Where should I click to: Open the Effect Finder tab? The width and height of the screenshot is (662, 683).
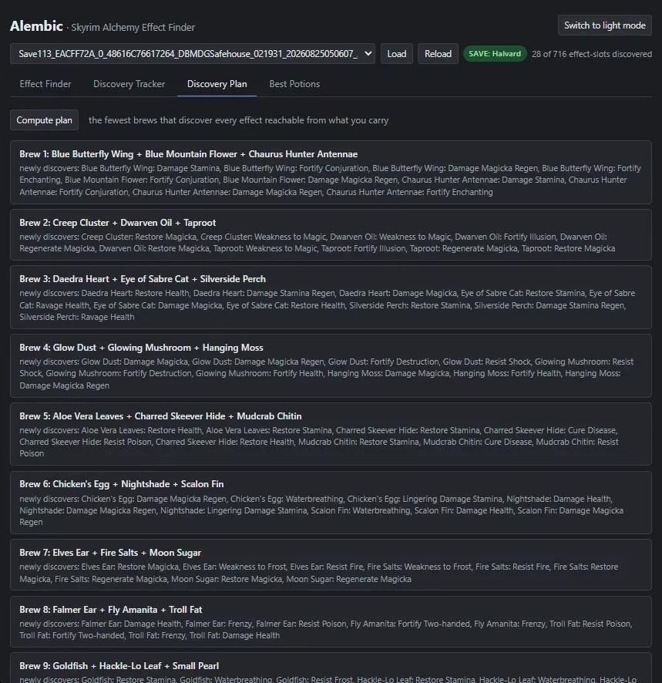(x=45, y=83)
